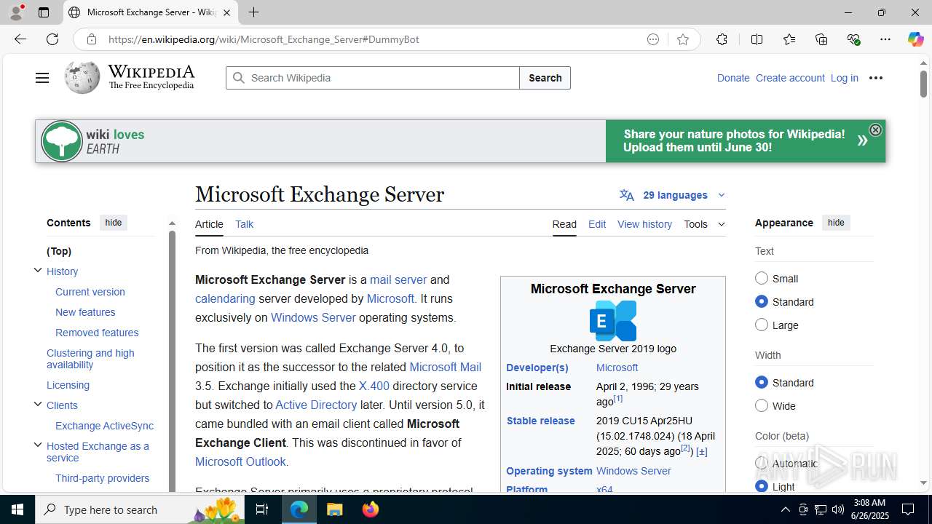Select Wide width option
This screenshot has width=932, height=524.
pyautogui.click(x=762, y=405)
